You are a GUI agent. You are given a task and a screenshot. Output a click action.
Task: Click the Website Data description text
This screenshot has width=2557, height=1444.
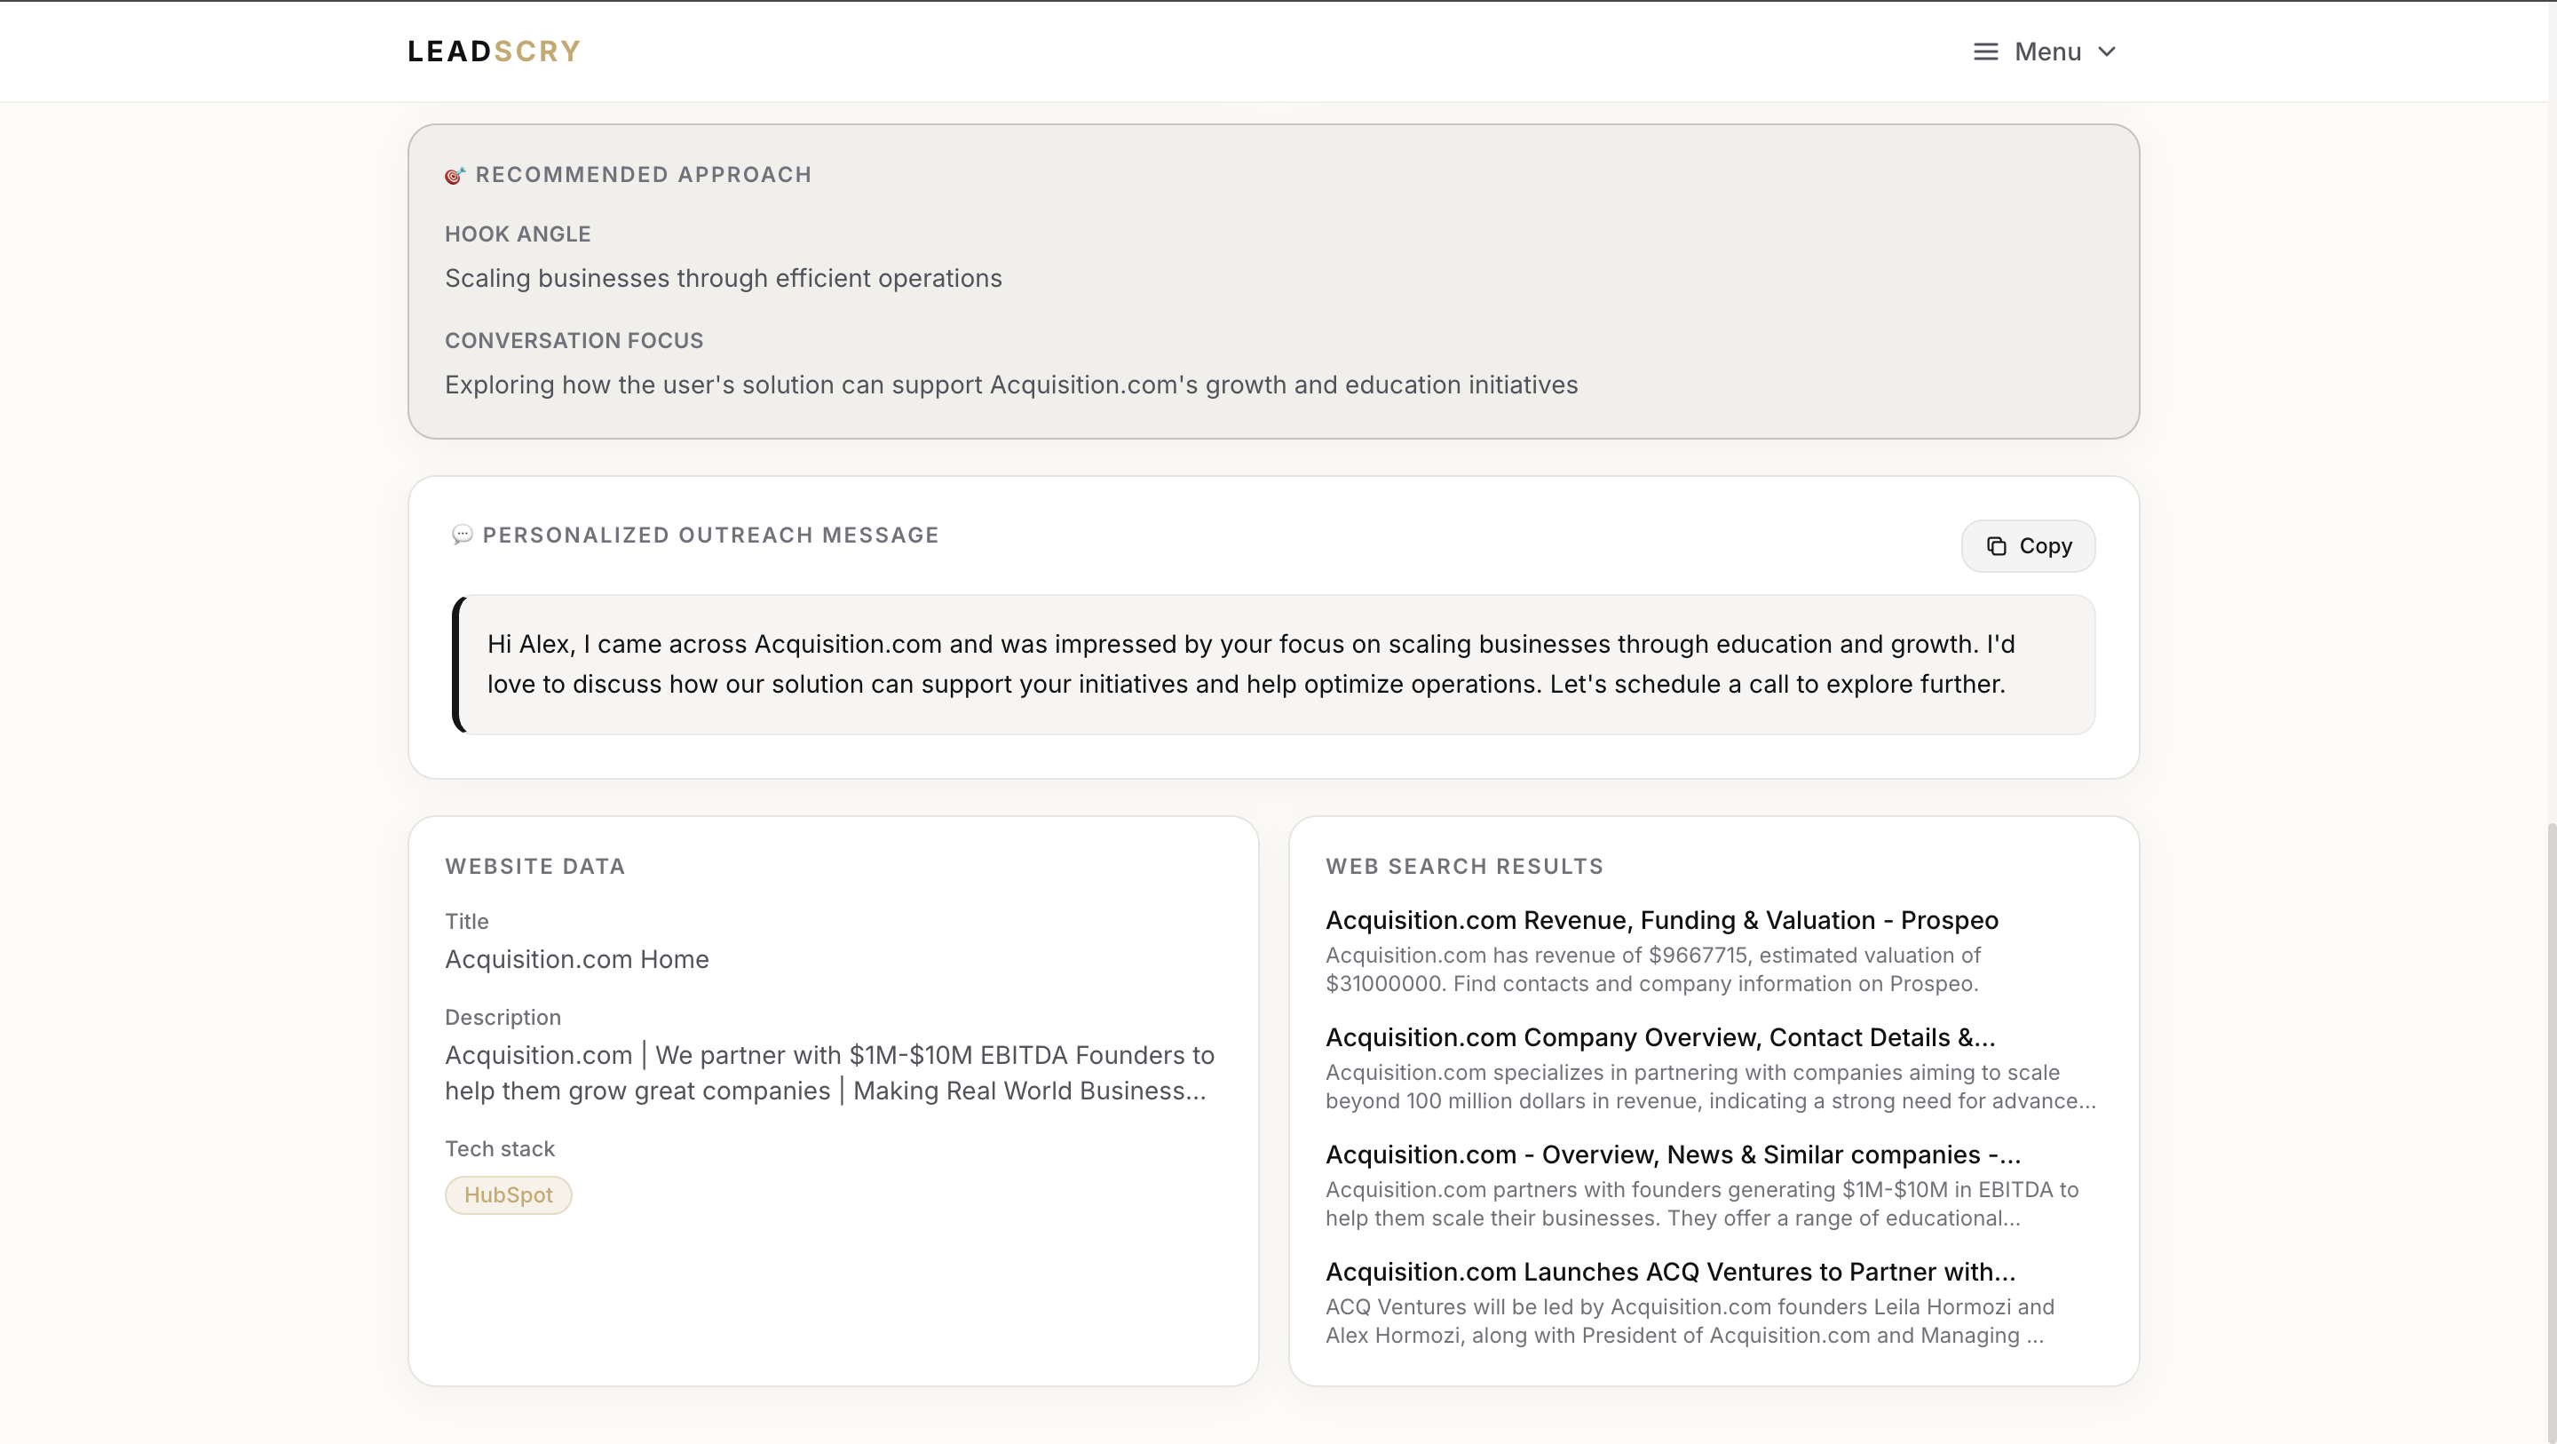pyautogui.click(x=829, y=1073)
